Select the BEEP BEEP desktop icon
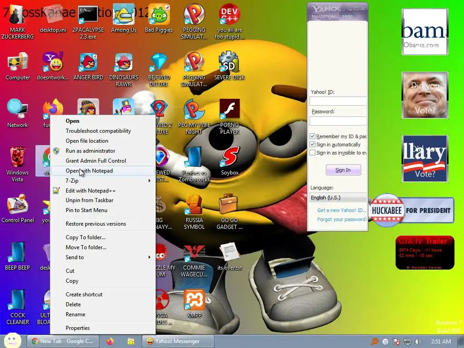The image size is (464, 348). click(18, 256)
